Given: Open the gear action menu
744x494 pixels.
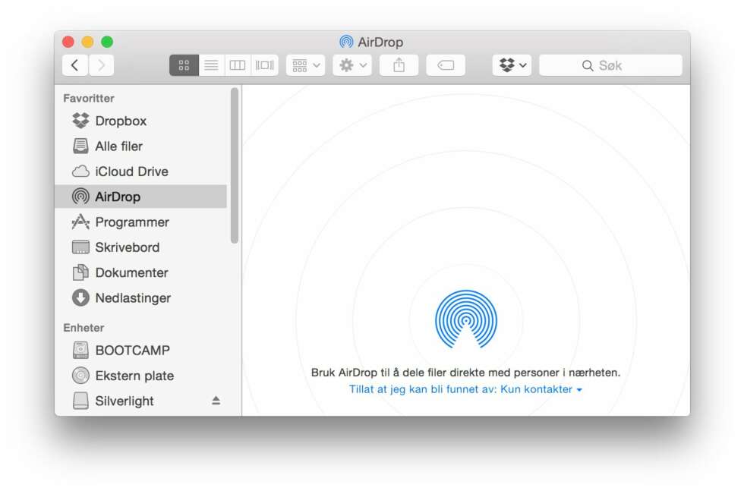Looking at the screenshot, I should pos(352,65).
